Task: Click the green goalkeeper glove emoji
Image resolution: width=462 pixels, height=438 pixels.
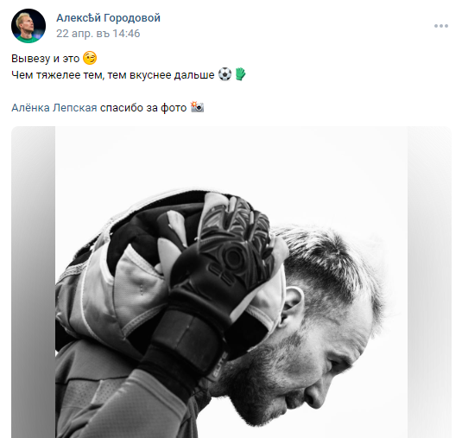Action: [x=240, y=74]
